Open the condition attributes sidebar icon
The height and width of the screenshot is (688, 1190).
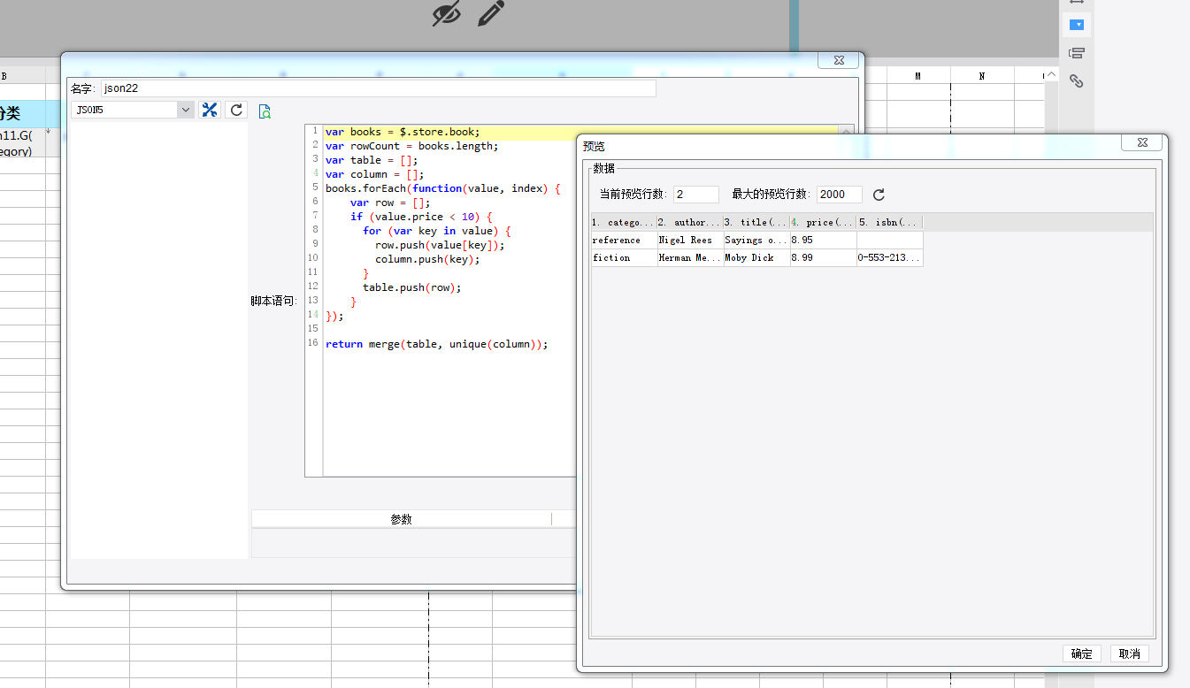pyautogui.click(x=1077, y=53)
